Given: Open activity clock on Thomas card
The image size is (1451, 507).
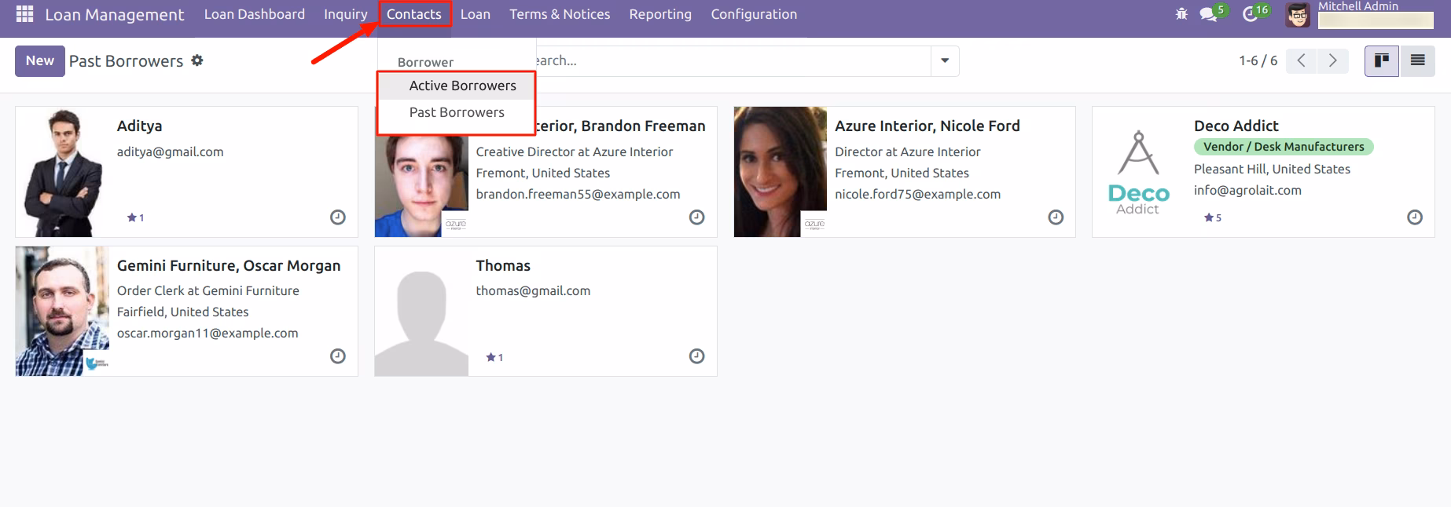Looking at the screenshot, I should [x=696, y=356].
